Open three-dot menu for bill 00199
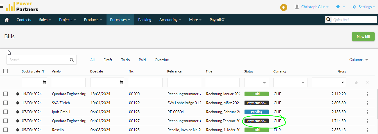 367,103
